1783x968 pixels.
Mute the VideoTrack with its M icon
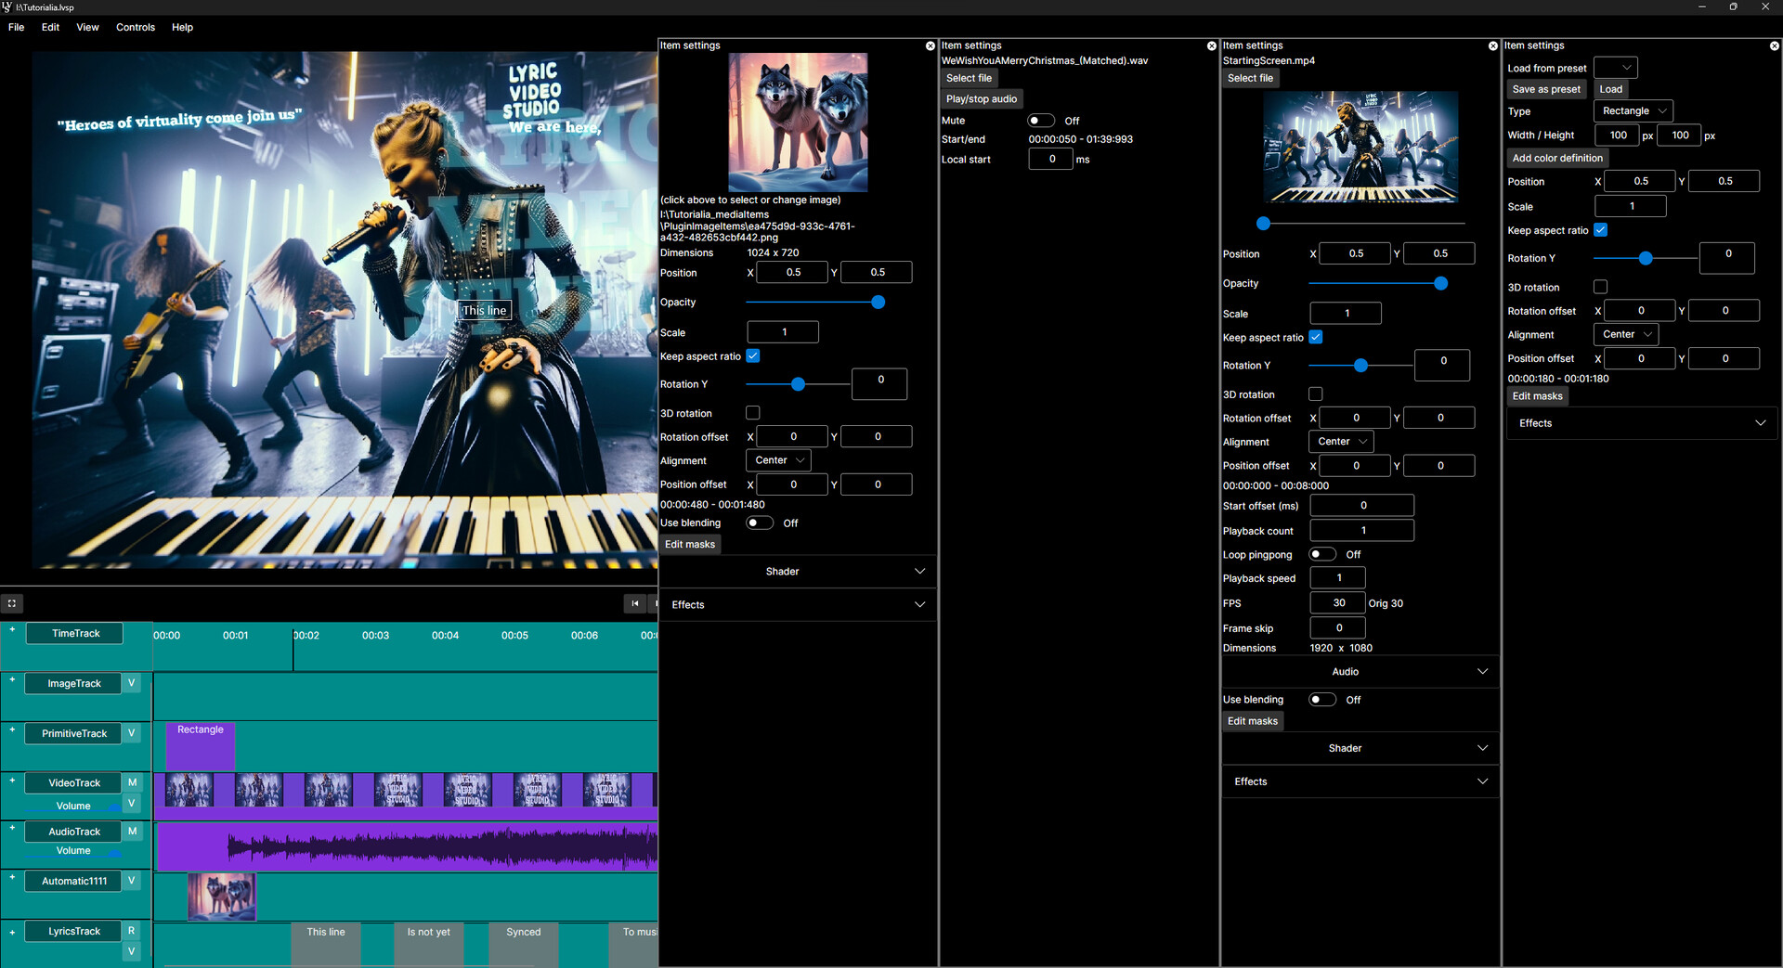tap(132, 782)
